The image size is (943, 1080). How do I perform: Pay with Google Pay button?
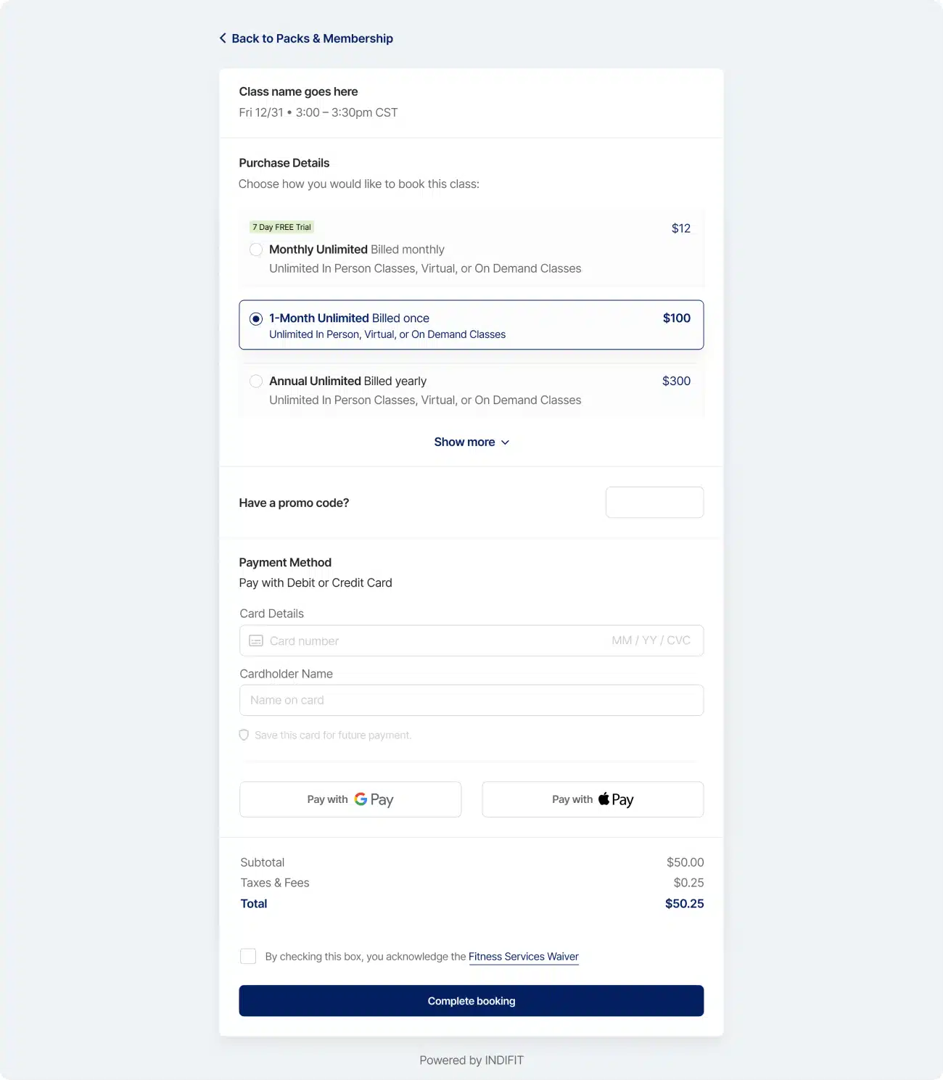(350, 799)
